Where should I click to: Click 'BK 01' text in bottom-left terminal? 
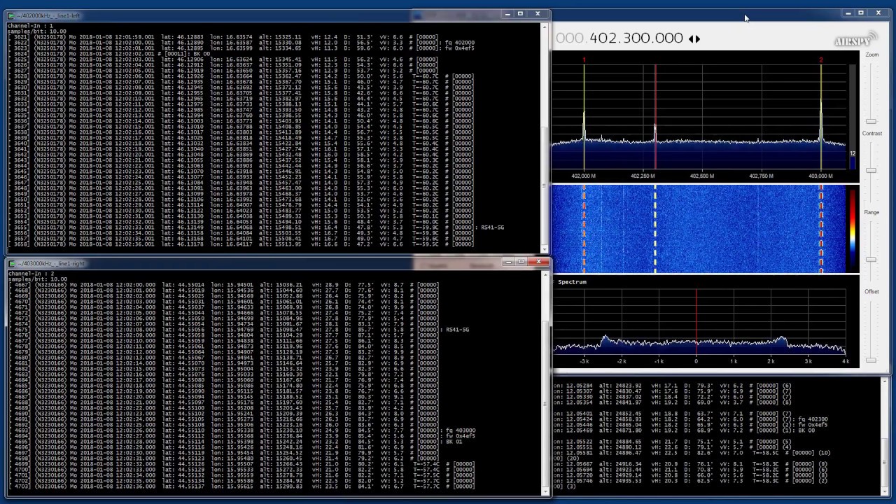(454, 442)
